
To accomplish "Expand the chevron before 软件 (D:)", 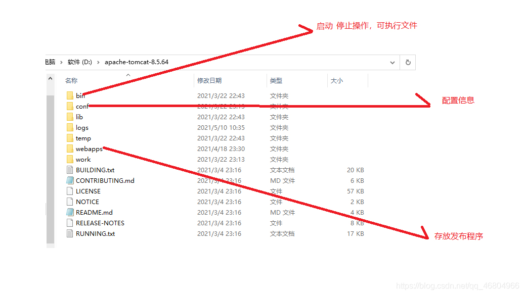I will [61, 63].
